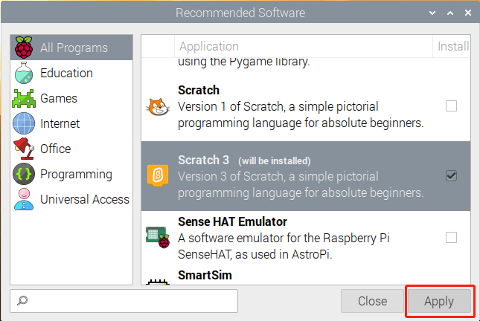Image resolution: width=480 pixels, height=321 pixels.
Task: Select the All Programs category
Action: click(x=71, y=48)
